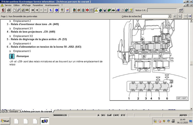Open the Service menu
The width and height of the screenshot is (193, 125).
tap(8, 5)
